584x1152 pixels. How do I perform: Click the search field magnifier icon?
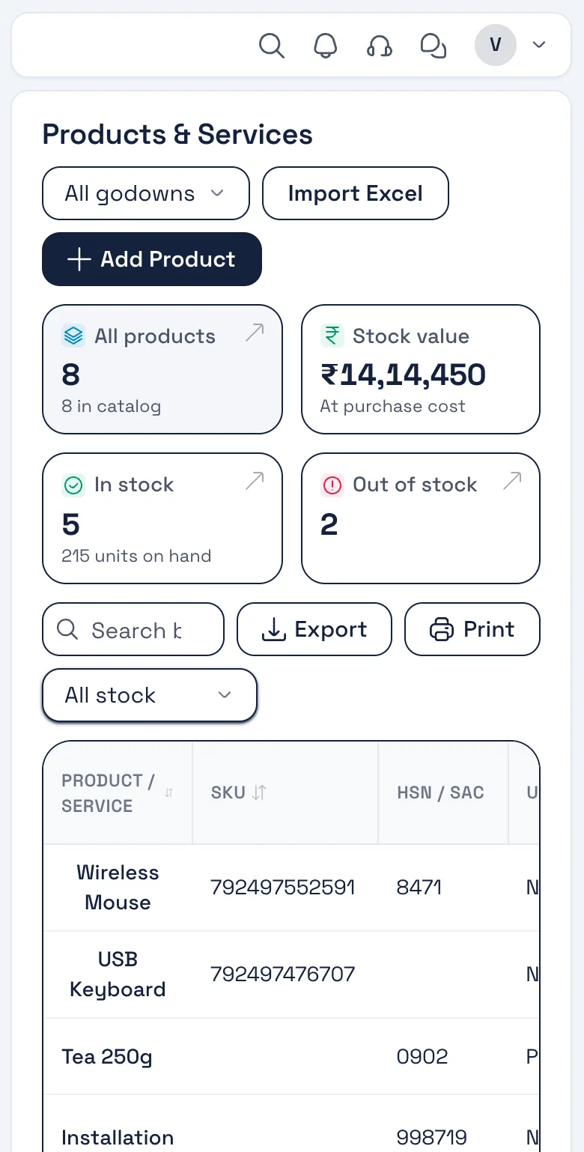click(x=67, y=629)
